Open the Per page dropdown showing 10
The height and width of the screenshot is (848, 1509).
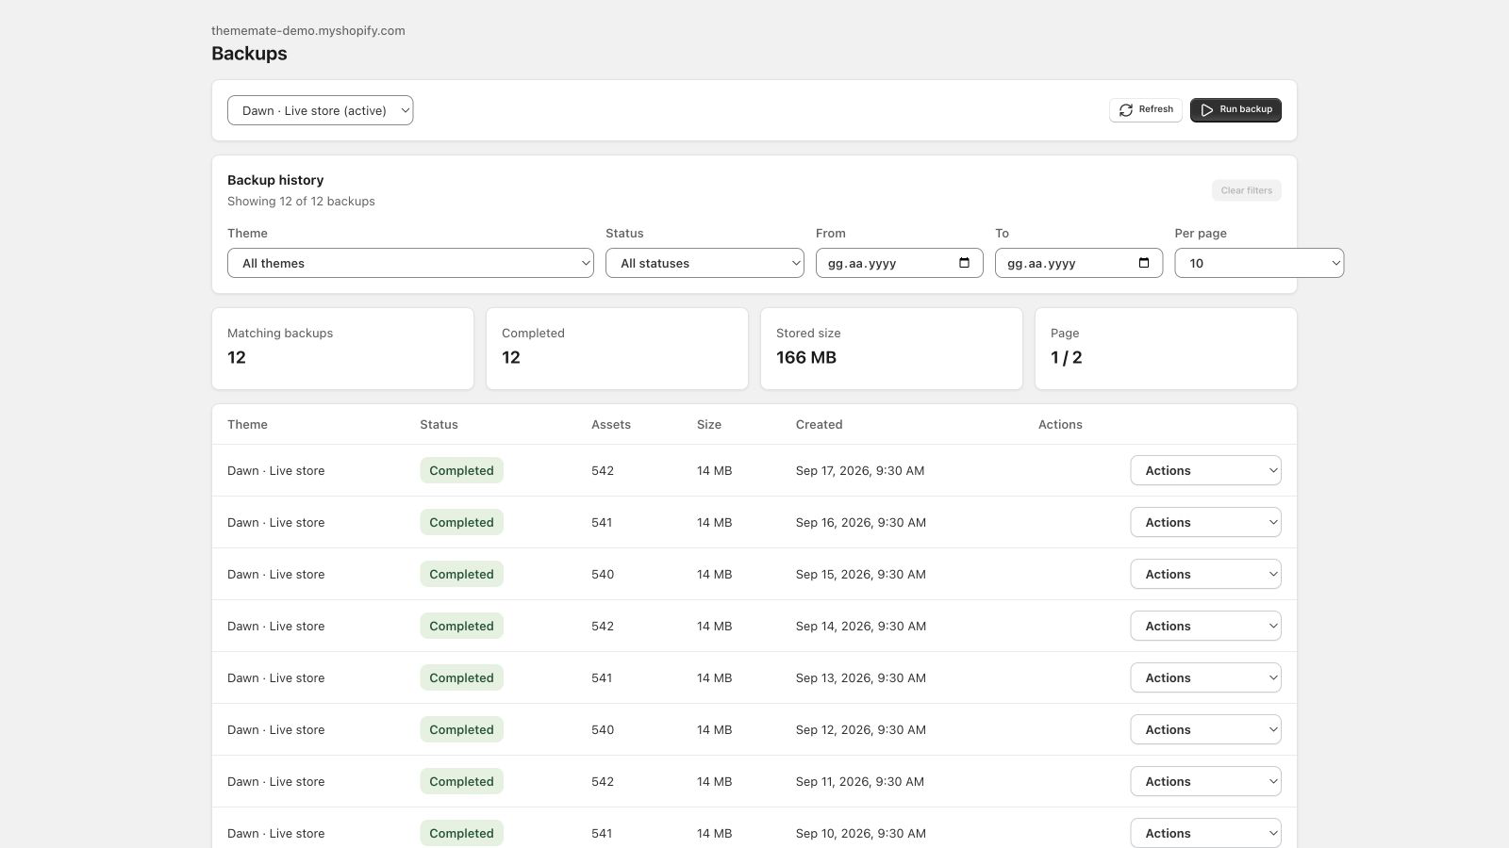(1259, 263)
